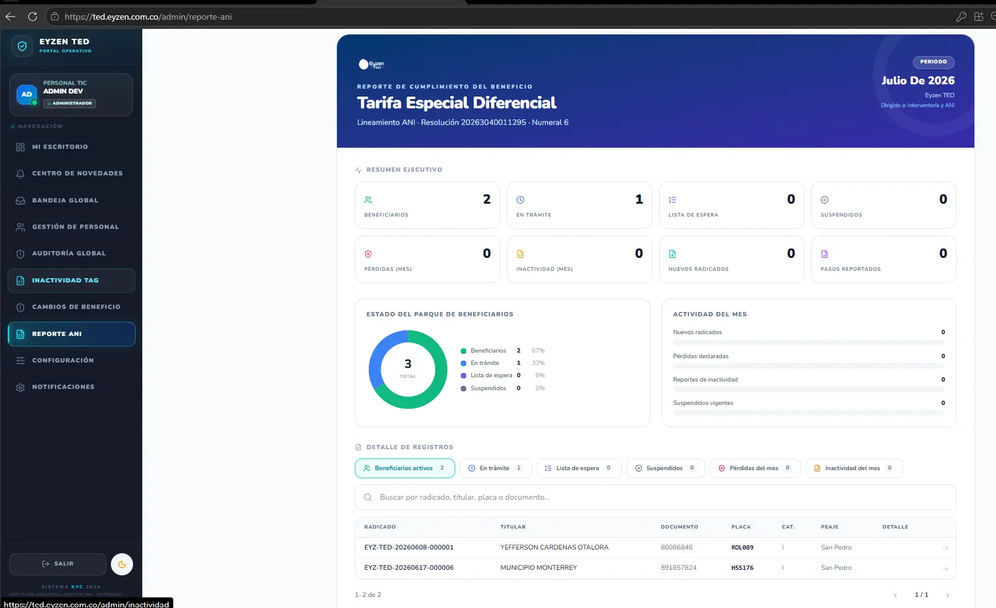Open Configuración sliders icon
The height and width of the screenshot is (608, 996).
coord(20,361)
